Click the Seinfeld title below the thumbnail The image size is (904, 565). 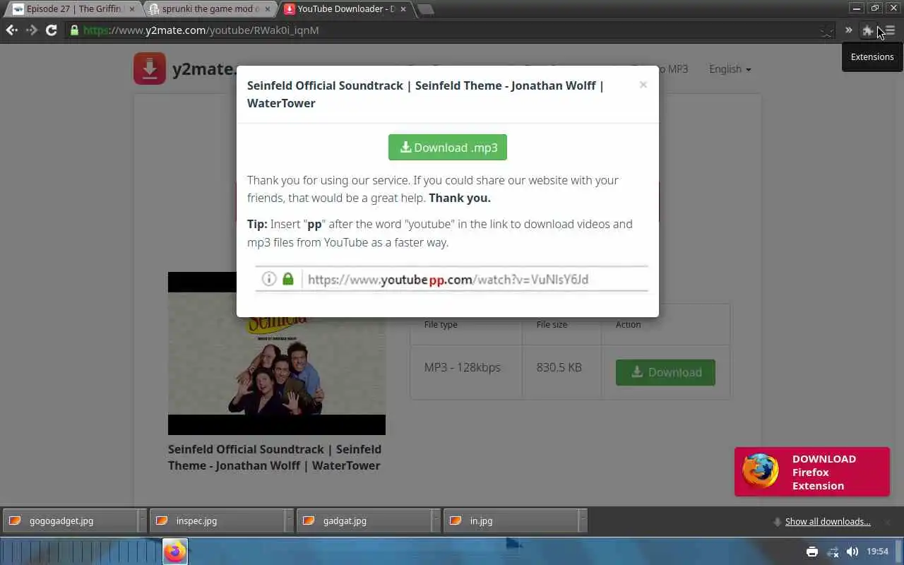click(x=275, y=457)
